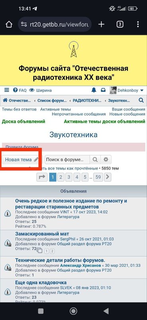Image resolution: width=147 pixels, height=320 pixels.
Task: Click the browser address bar URL
Action: pos(59,25)
